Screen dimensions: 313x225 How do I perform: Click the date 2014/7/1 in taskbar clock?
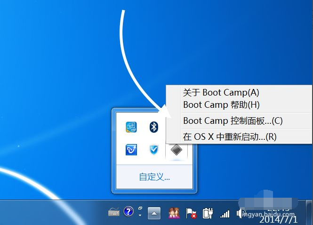coord(278,219)
